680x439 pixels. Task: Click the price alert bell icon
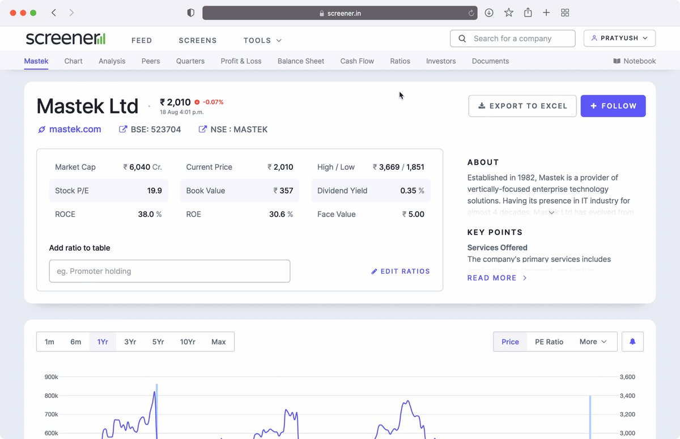[x=632, y=342]
